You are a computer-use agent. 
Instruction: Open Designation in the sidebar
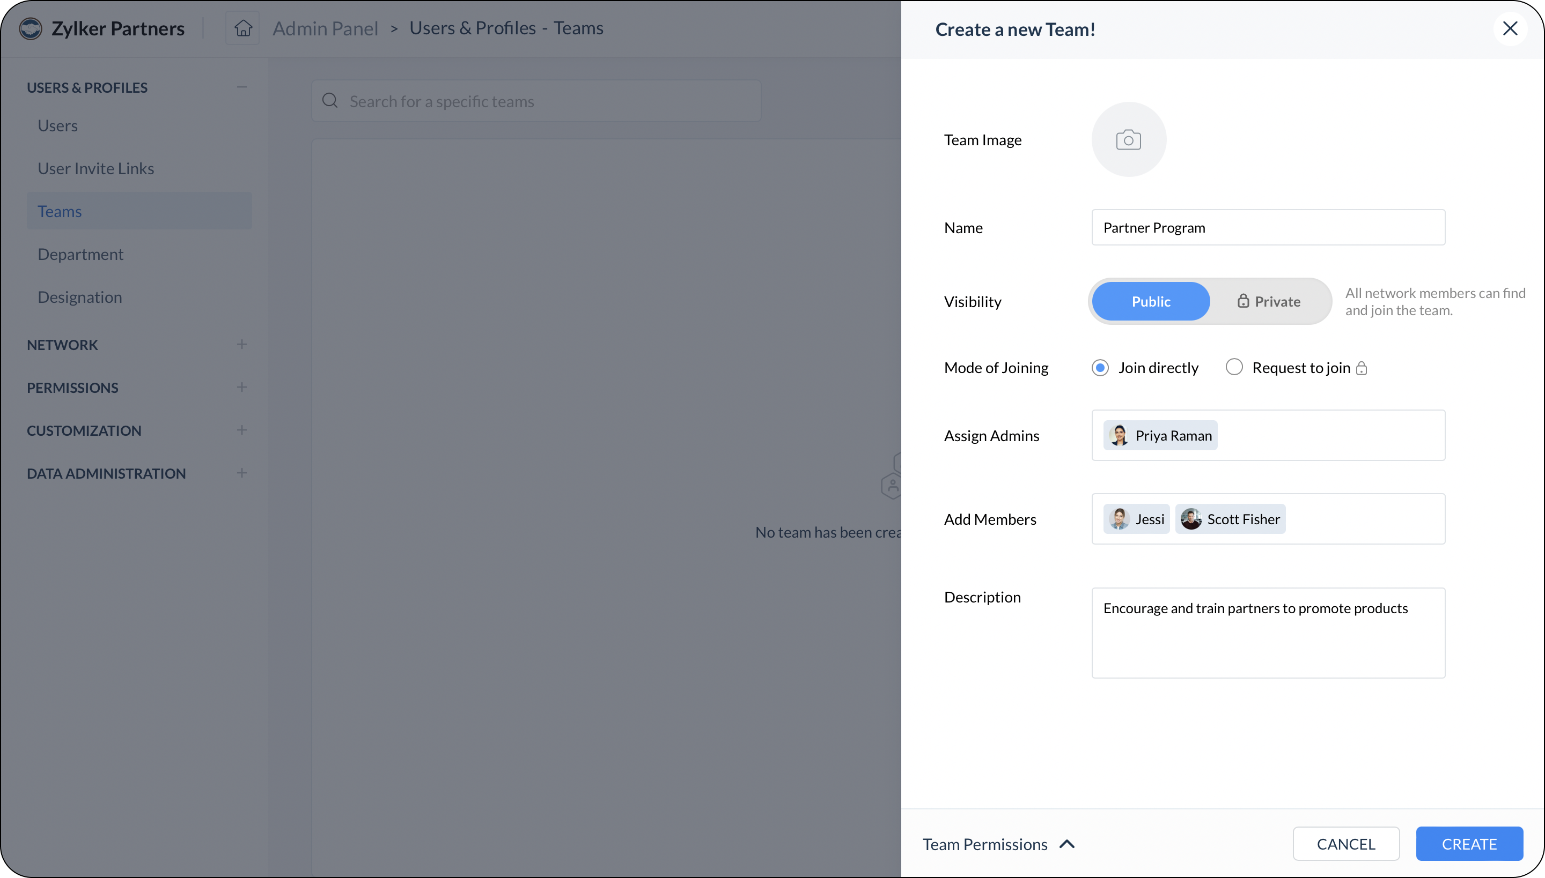[139, 297]
